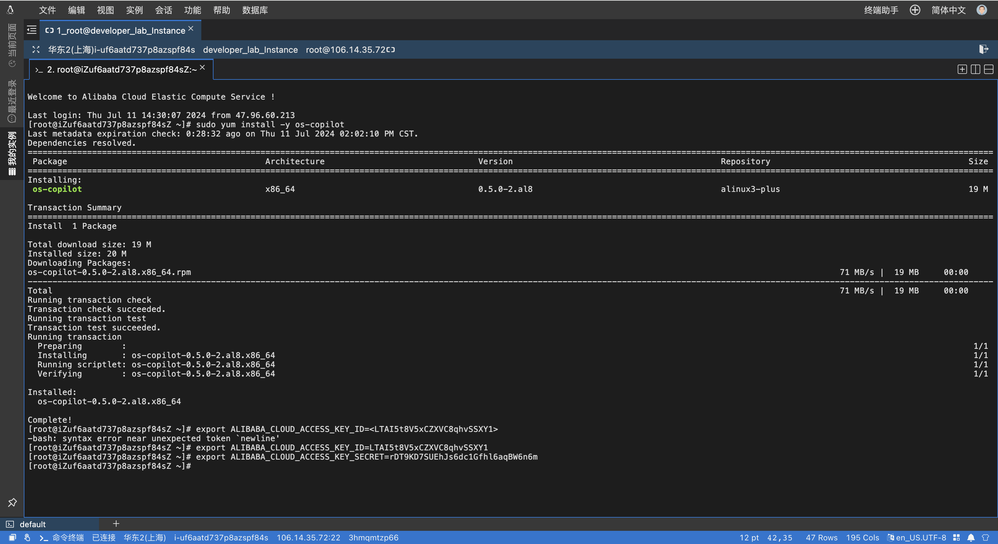Click the shirt theme icon in status bar
The width and height of the screenshot is (998, 544).
(985, 537)
